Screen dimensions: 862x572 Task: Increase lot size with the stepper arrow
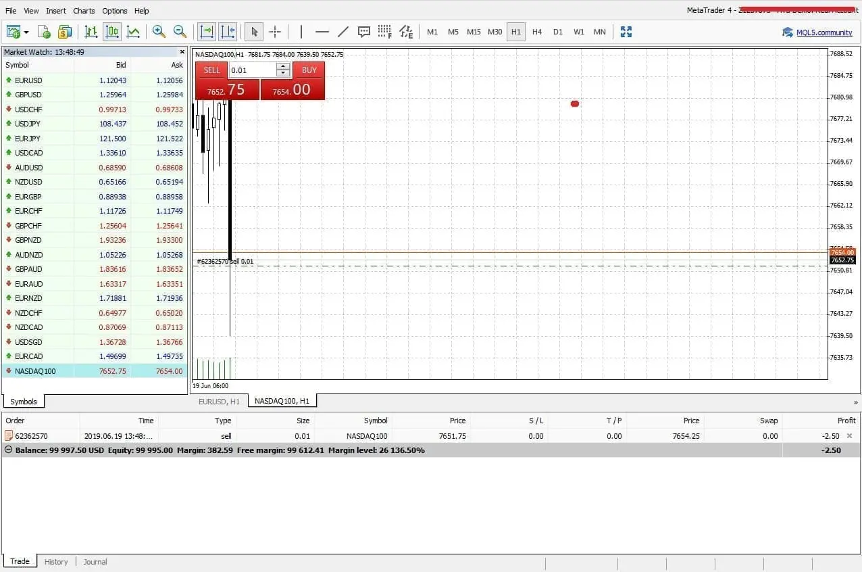point(283,66)
